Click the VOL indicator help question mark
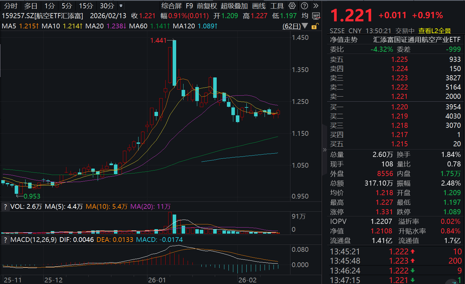Screen dimensions: 465x284 [x=5, y=207]
